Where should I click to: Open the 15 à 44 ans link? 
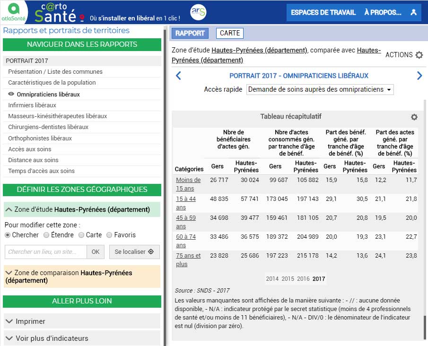click(x=185, y=203)
